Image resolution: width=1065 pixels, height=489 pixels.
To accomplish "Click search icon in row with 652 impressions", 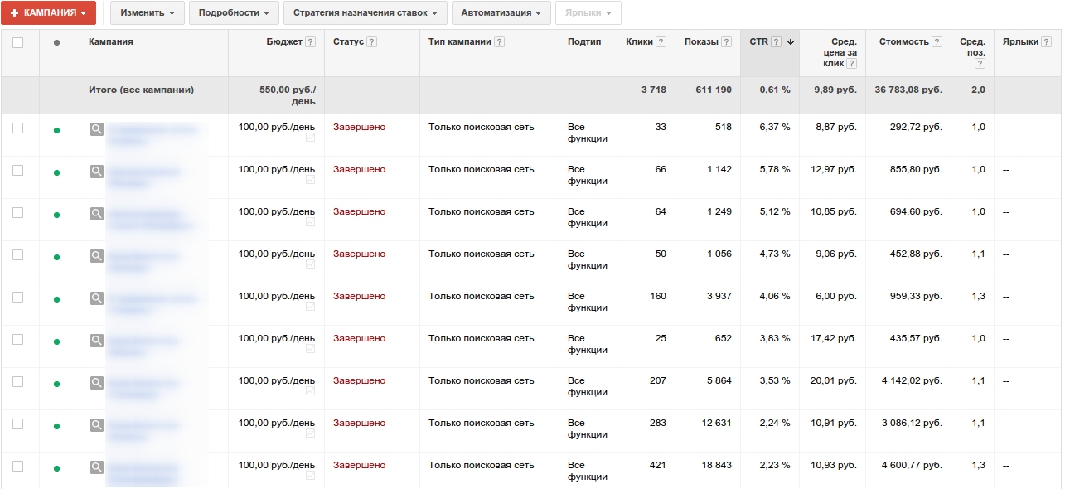I will click(97, 341).
